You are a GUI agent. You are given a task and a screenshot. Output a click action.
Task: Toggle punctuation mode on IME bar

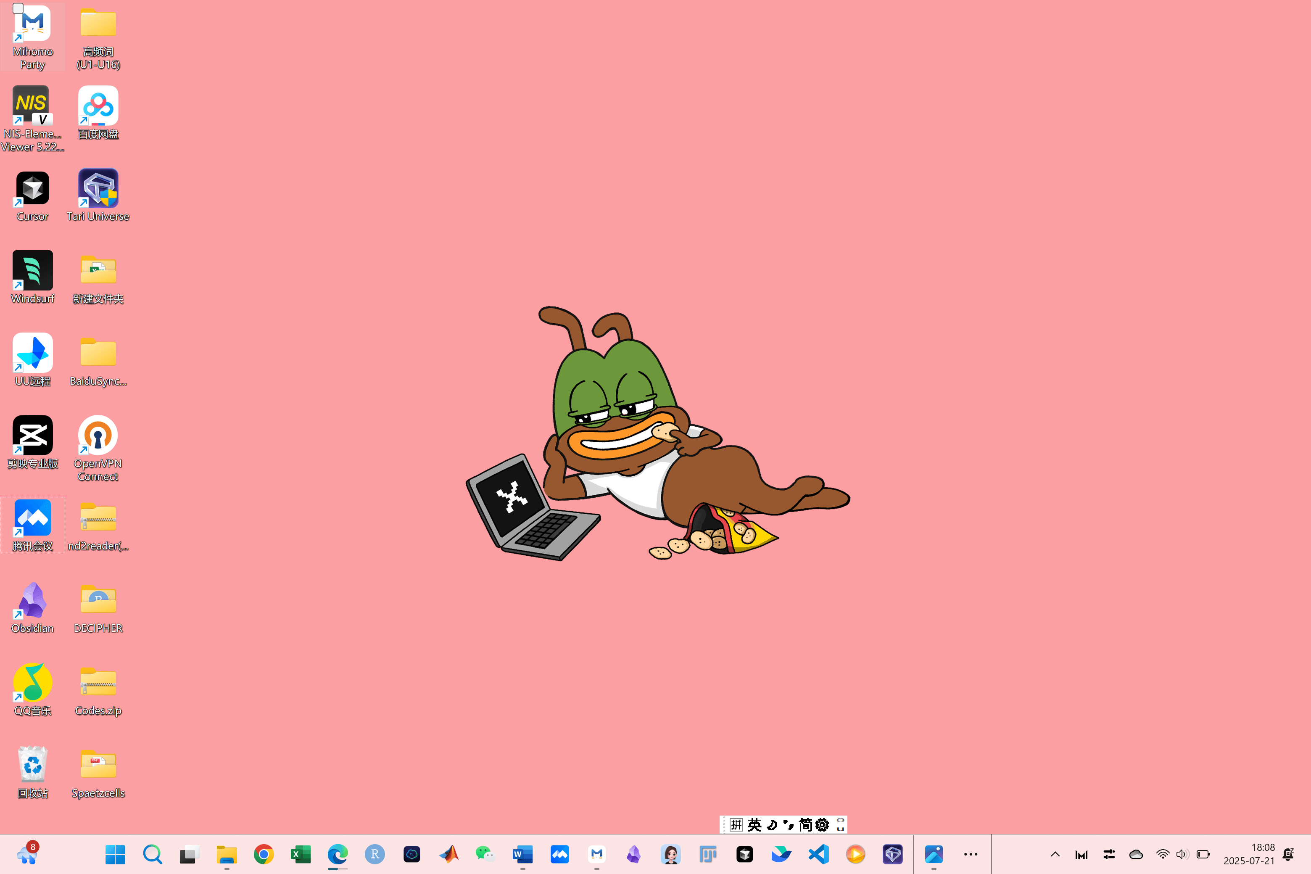coord(789,824)
